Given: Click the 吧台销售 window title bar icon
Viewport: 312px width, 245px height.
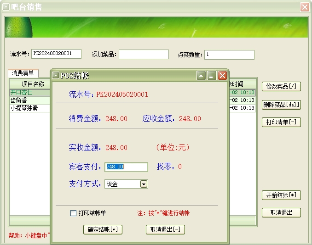Looking at the screenshot, I should point(6,7).
